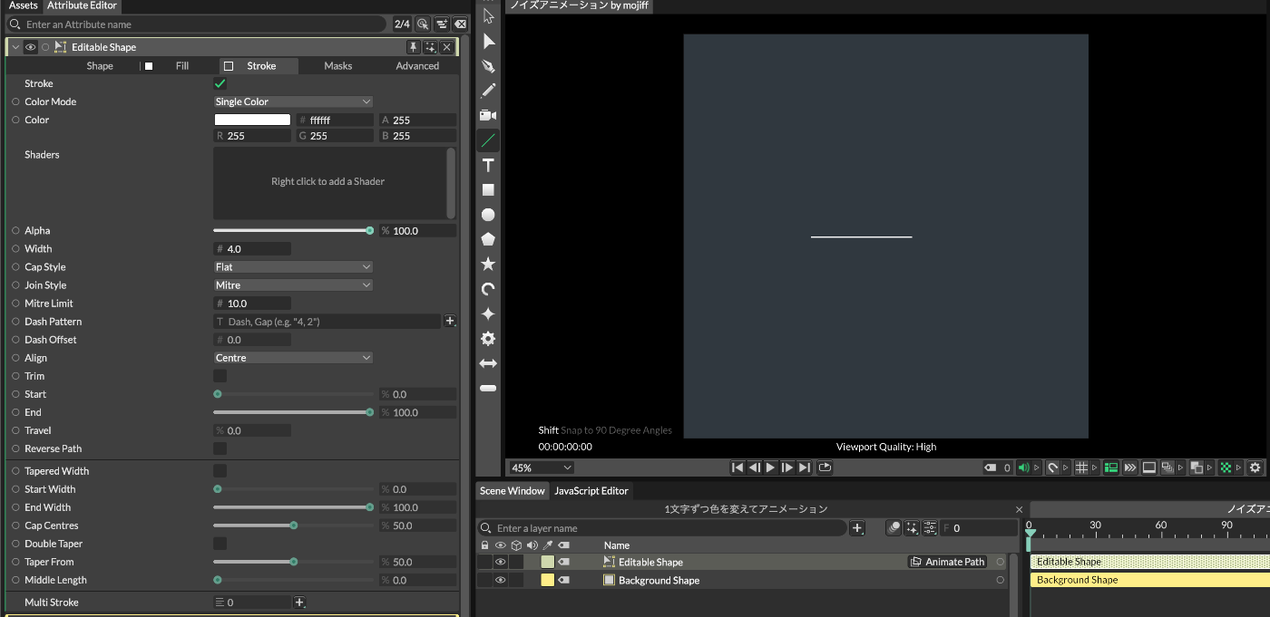1270x617 pixels.
Task: Select the double Arrow shape tool
Action: 488,363
